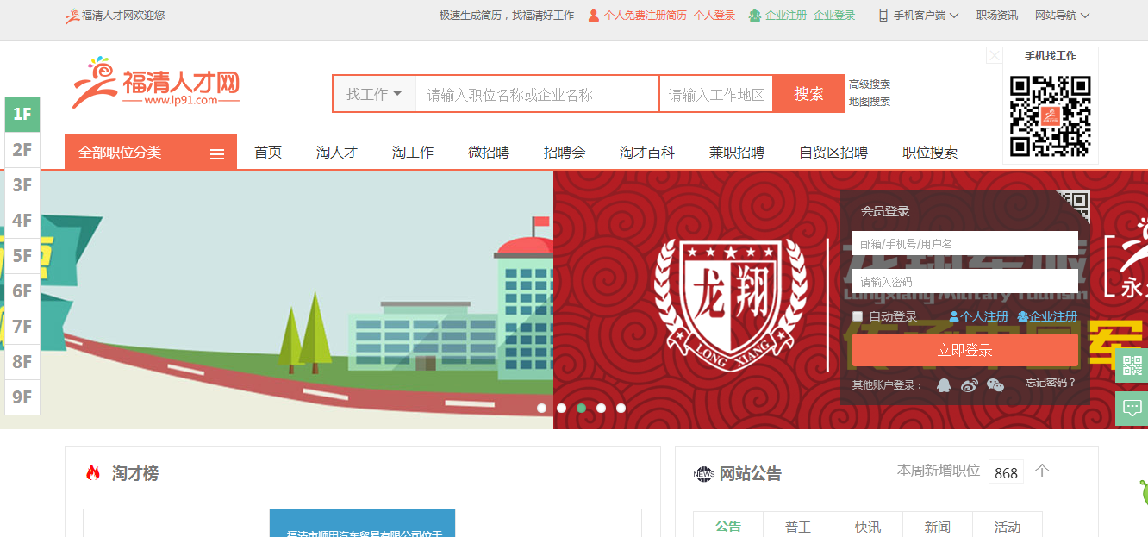Open the 自贸区招聘 nav item

(x=833, y=152)
